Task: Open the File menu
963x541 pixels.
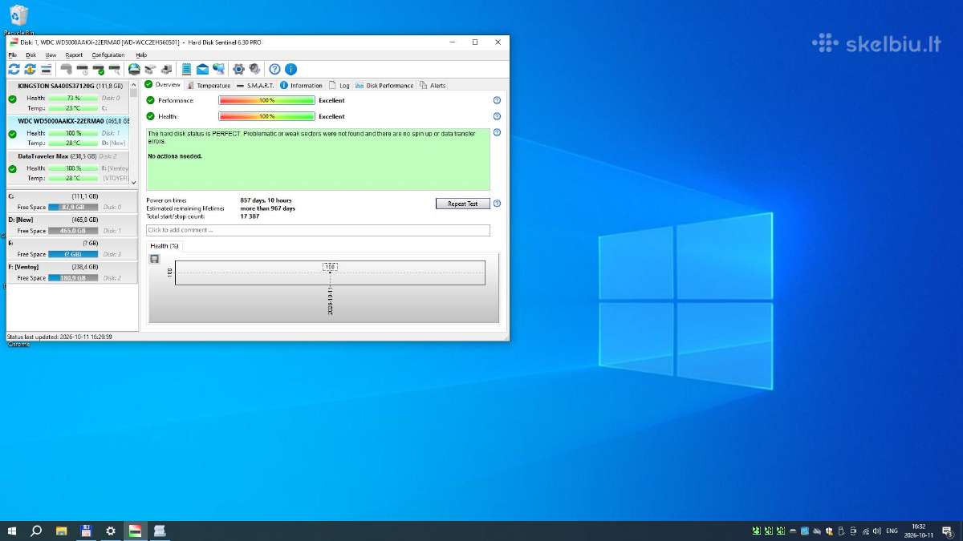Action: (x=12, y=55)
